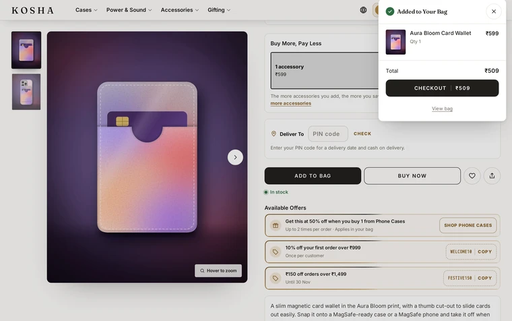Click the globe language icon
The height and width of the screenshot is (321, 512).
(x=363, y=10)
